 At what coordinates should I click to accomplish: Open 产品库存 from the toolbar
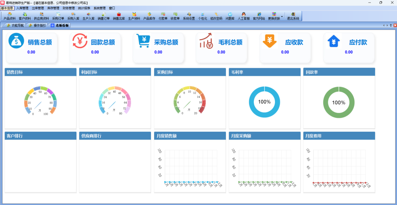149,16
